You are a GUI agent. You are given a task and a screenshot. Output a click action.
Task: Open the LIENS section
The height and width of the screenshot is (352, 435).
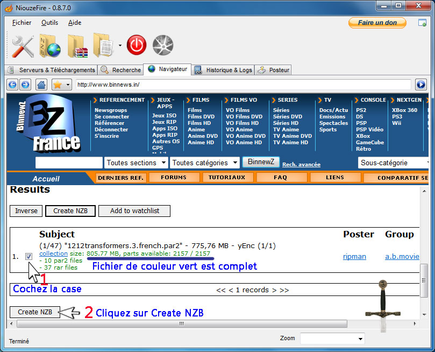click(335, 178)
